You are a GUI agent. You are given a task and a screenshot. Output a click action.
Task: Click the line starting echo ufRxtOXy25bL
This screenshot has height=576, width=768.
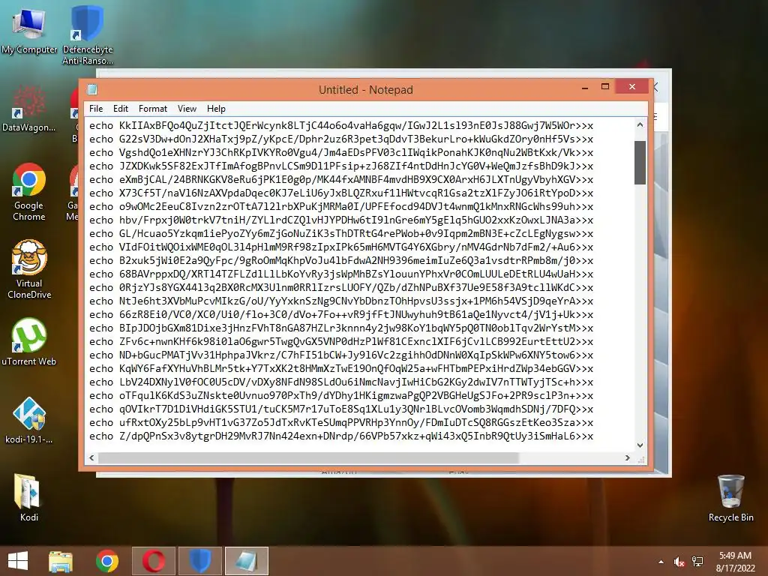coord(341,422)
